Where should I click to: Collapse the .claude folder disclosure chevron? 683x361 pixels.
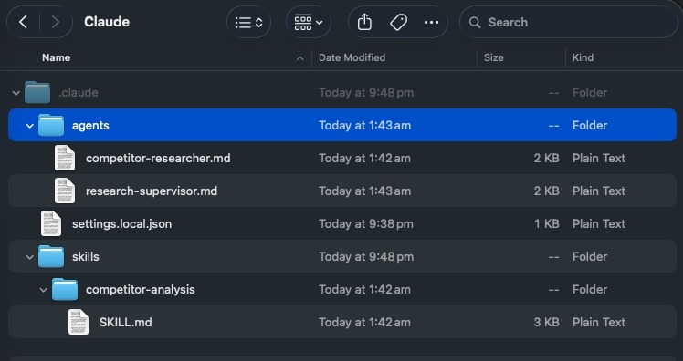(x=16, y=93)
